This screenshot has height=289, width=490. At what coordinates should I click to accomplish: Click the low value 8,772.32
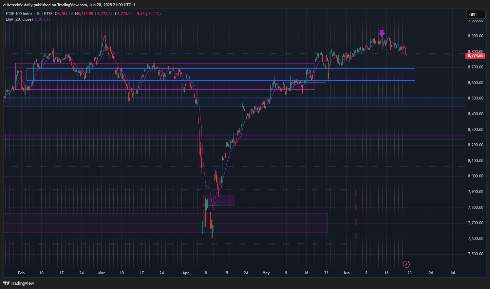105,14
